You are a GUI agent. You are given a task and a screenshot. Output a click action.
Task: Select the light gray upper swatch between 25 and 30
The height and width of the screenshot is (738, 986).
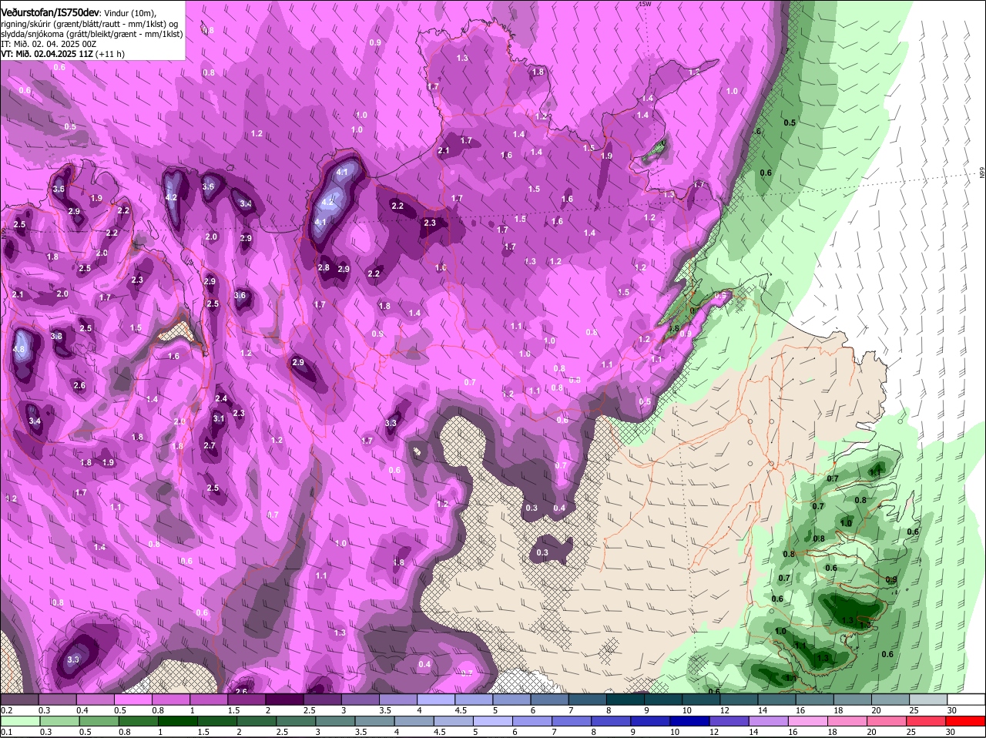pos(928,699)
